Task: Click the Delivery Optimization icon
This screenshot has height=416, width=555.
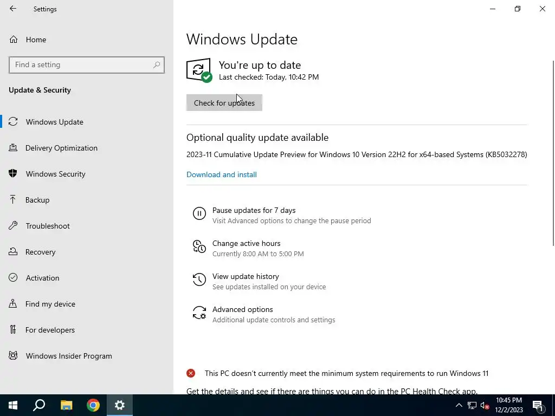Action: pos(13,147)
